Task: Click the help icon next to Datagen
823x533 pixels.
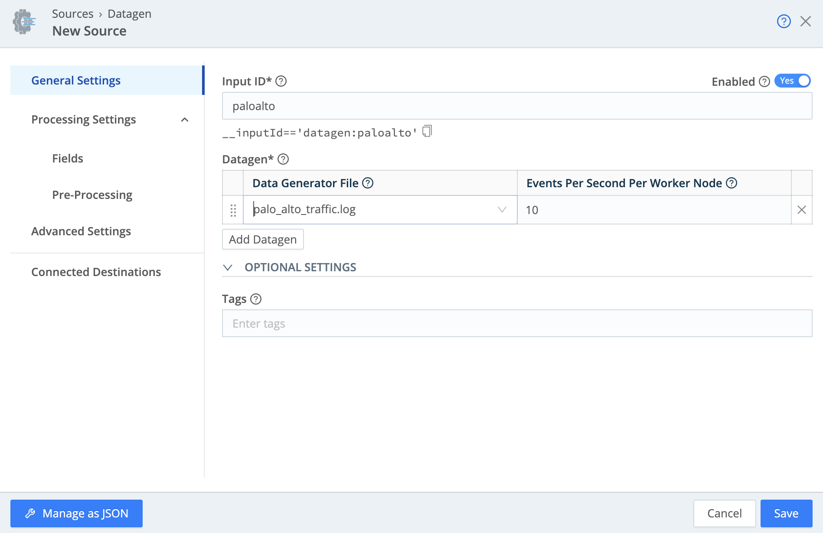Action: point(283,159)
